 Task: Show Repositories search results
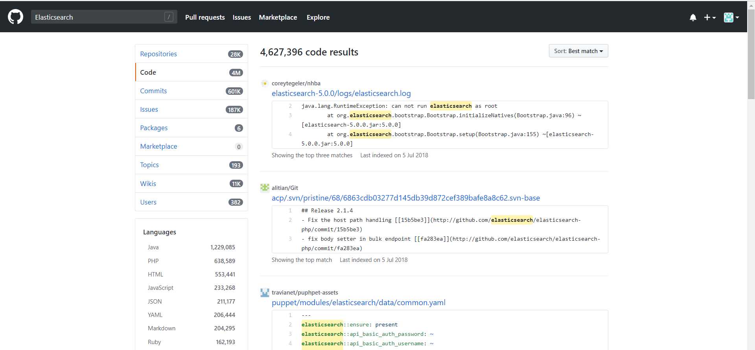click(x=192, y=54)
